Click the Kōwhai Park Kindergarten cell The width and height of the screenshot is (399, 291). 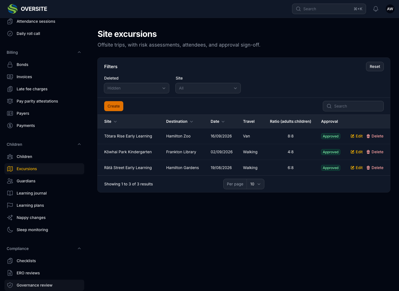coord(128,152)
